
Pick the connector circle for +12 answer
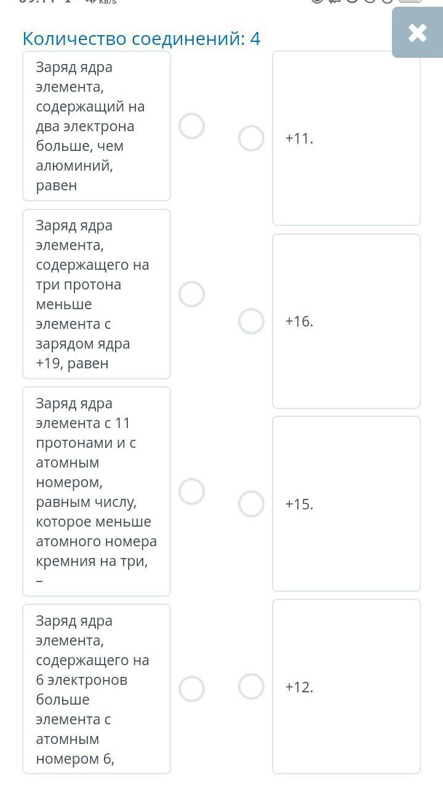point(251,687)
